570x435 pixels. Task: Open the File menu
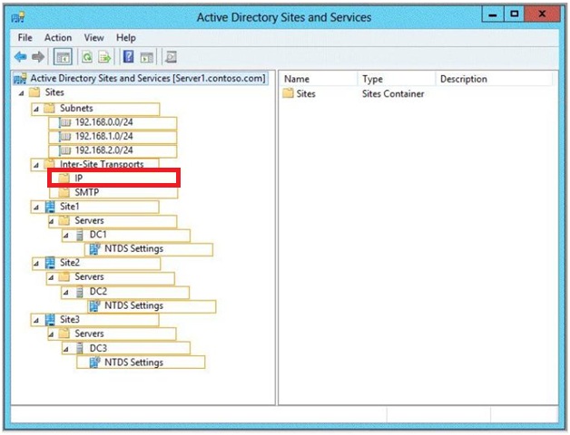click(x=25, y=38)
